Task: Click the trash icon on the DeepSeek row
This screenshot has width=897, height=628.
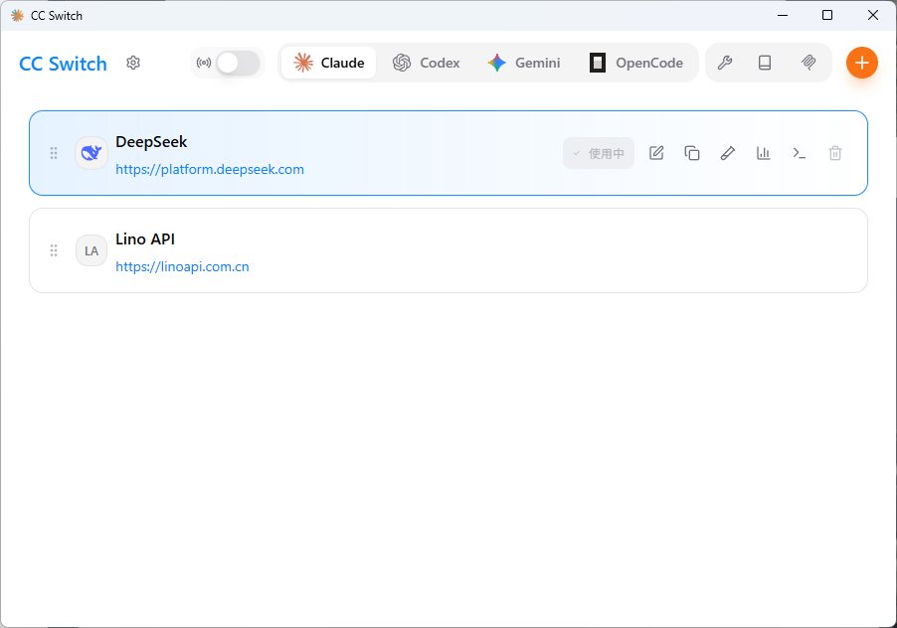Action: [835, 153]
